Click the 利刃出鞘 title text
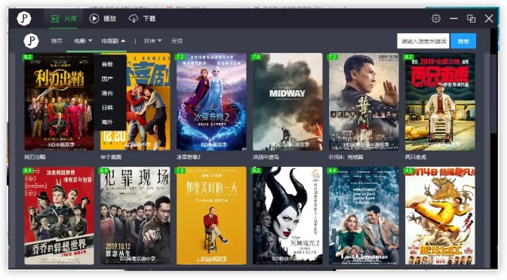 click(35, 157)
